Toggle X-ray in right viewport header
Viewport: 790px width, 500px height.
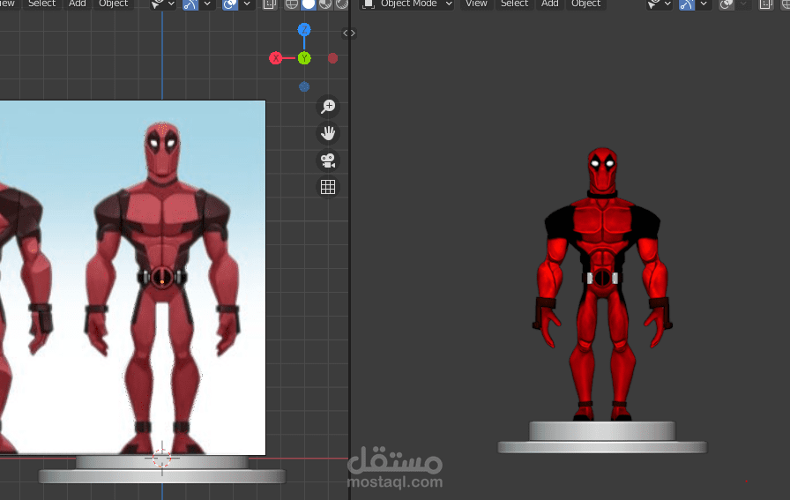[766, 4]
